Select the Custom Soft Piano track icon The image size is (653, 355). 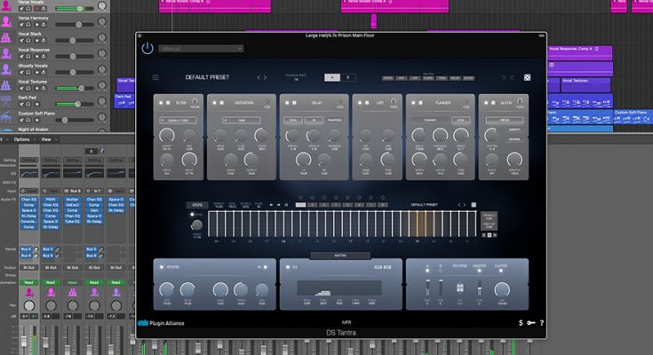[x=7, y=114]
